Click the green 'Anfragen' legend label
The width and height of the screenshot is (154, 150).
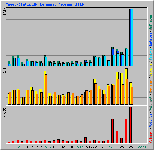[151, 22]
